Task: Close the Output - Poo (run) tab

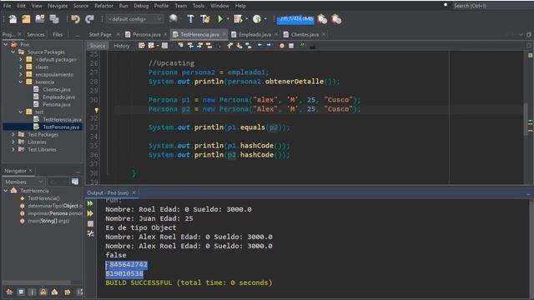Action: coord(133,192)
